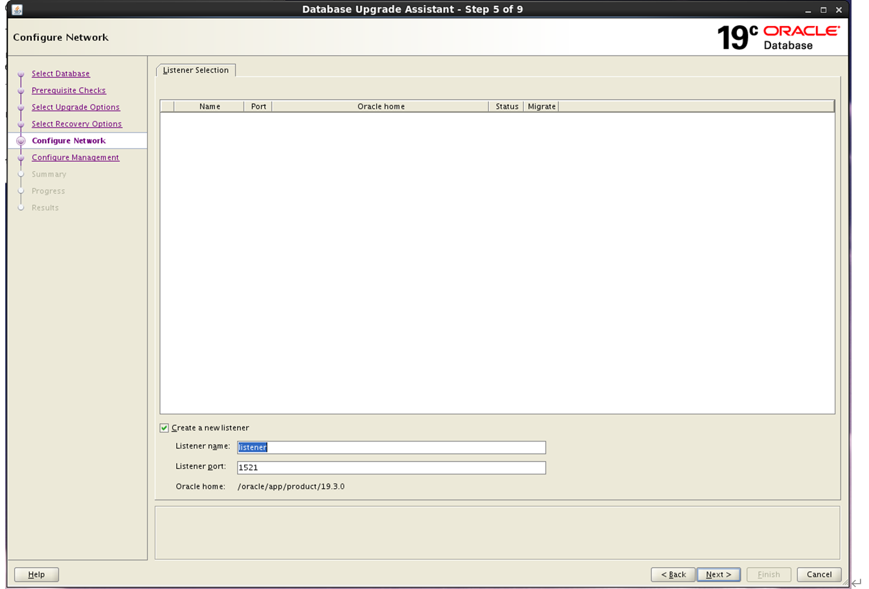The image size is (869, 589).
Task: Click the Name column header
Action: [x=209, y=106]
